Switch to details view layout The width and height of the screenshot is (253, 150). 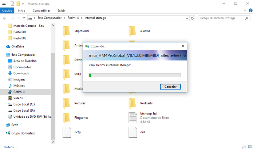tap(244, 147)
